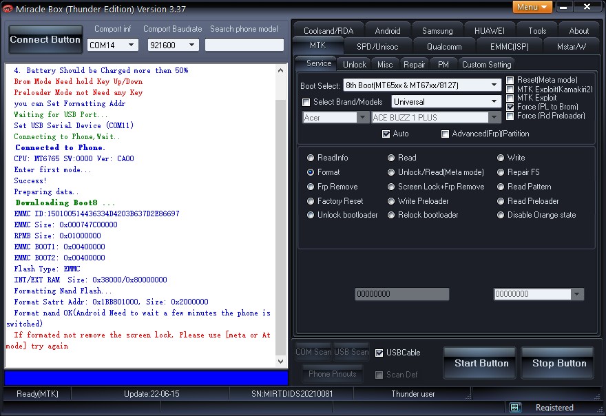Enable the Select Brand/Models checkbox
This screenshot has height=416, width=606.
[x=306, y=102]
